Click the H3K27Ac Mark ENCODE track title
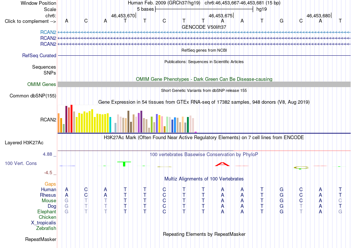351x248 pixels. 204,138
